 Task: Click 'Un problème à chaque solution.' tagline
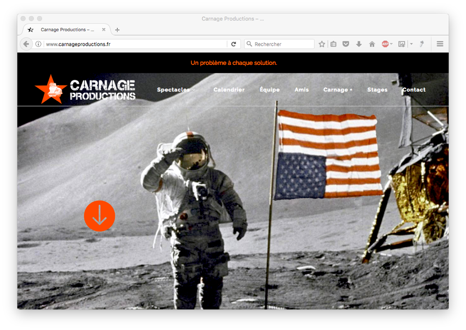pyautogui.click(x=234, y=63)
